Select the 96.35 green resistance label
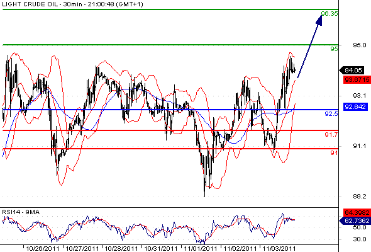Image resolution: width=371 pixels, height=252 pixels. [x=329, y=13]
